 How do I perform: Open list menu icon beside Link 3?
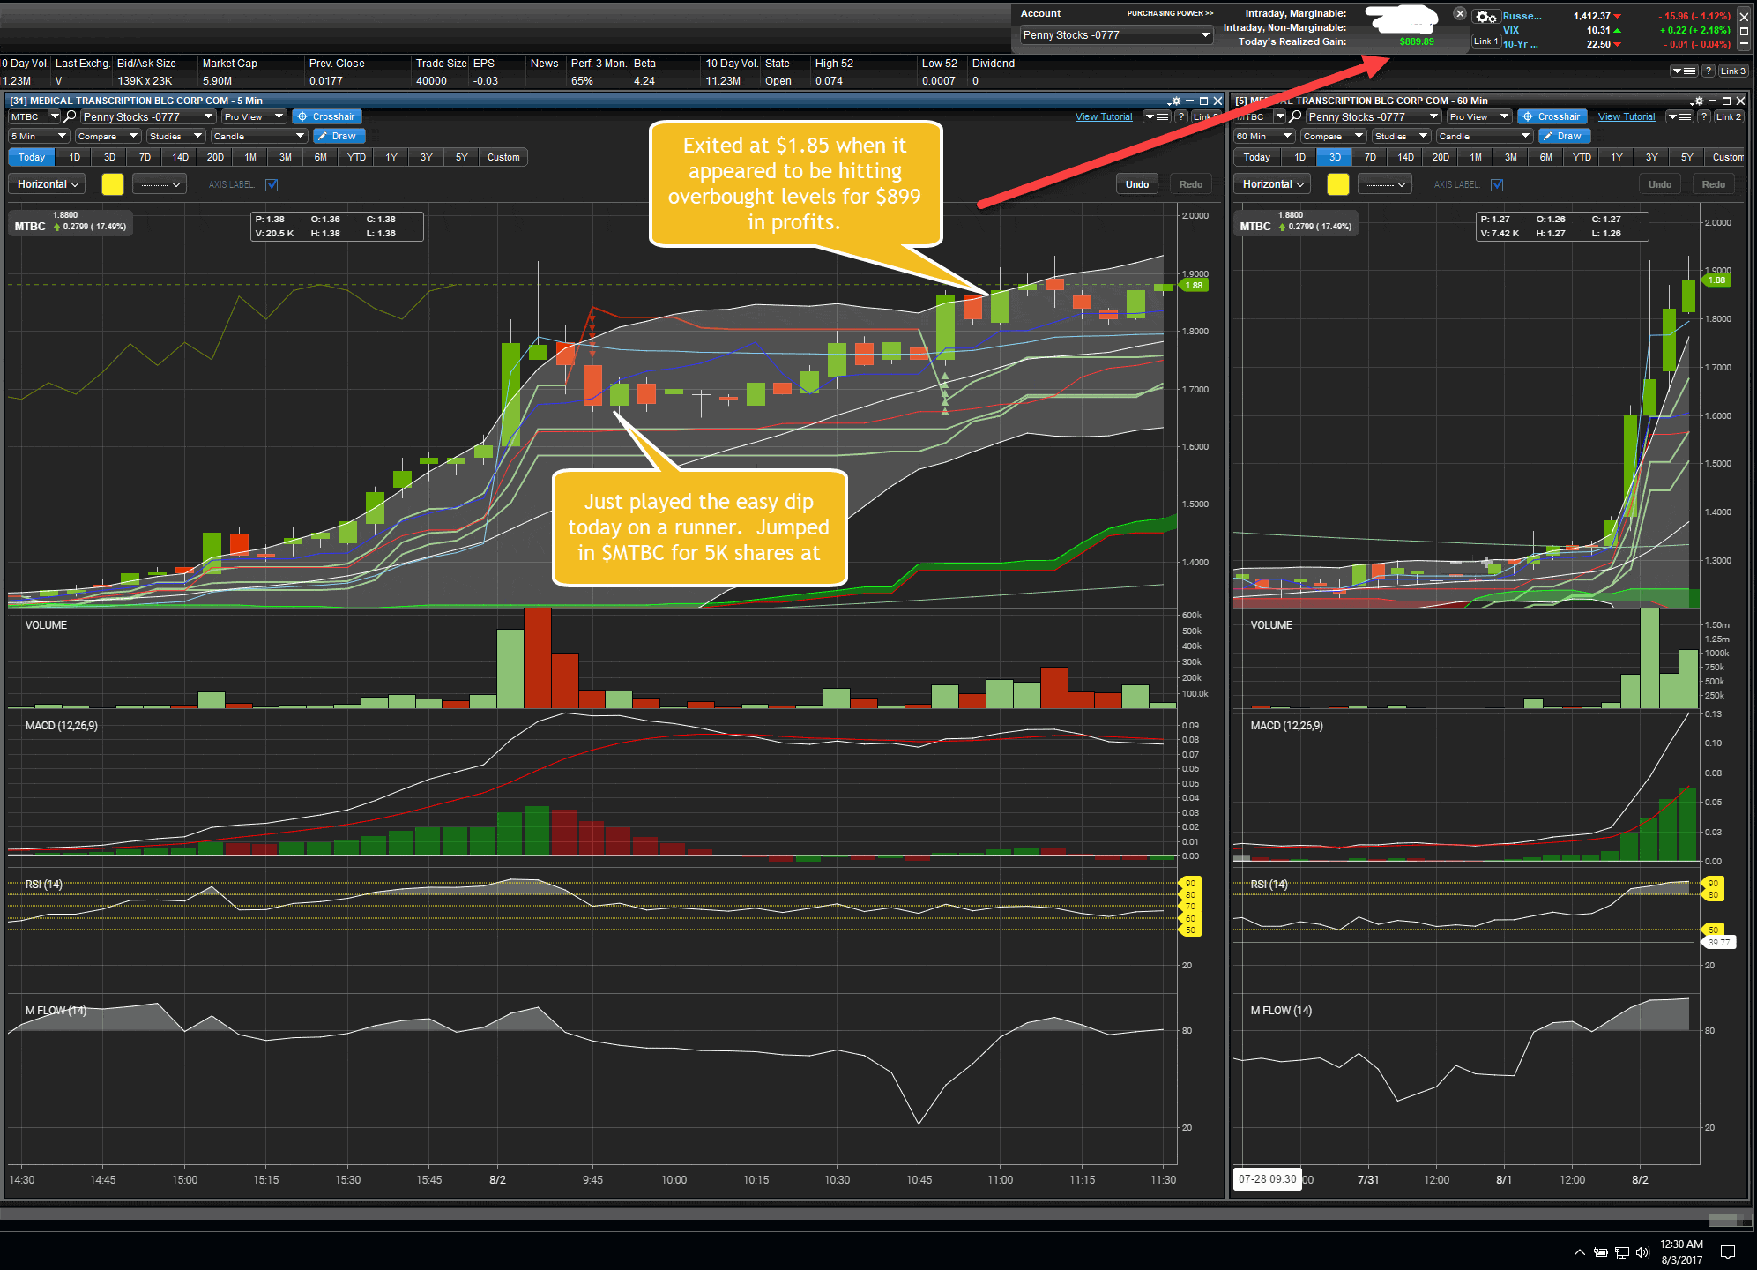pyautogui.click(x=1683, y=71)
